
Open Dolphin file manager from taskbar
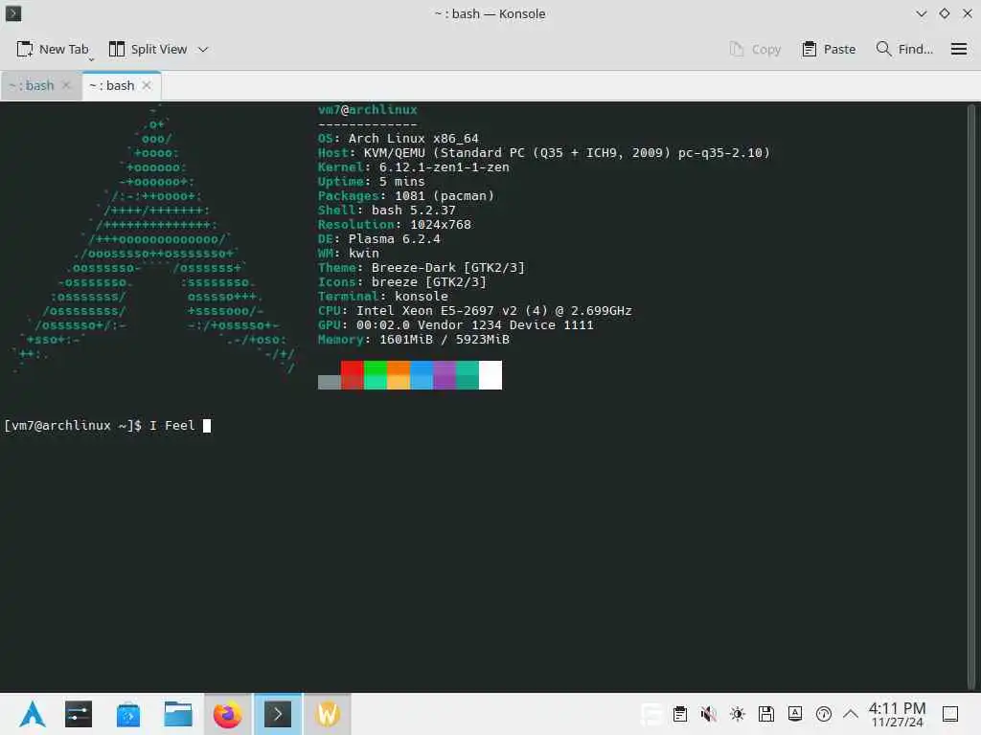coord(177,714)
